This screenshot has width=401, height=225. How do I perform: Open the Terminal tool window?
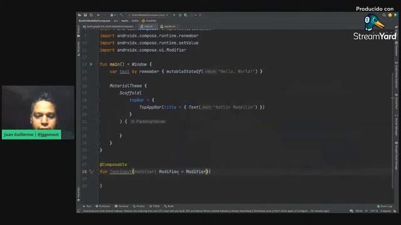click(x=122, y=206)
